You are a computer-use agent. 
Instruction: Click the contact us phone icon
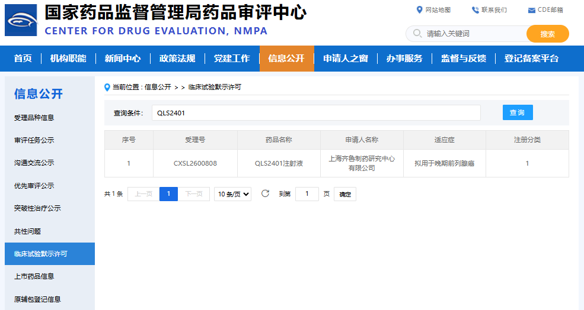476,10
